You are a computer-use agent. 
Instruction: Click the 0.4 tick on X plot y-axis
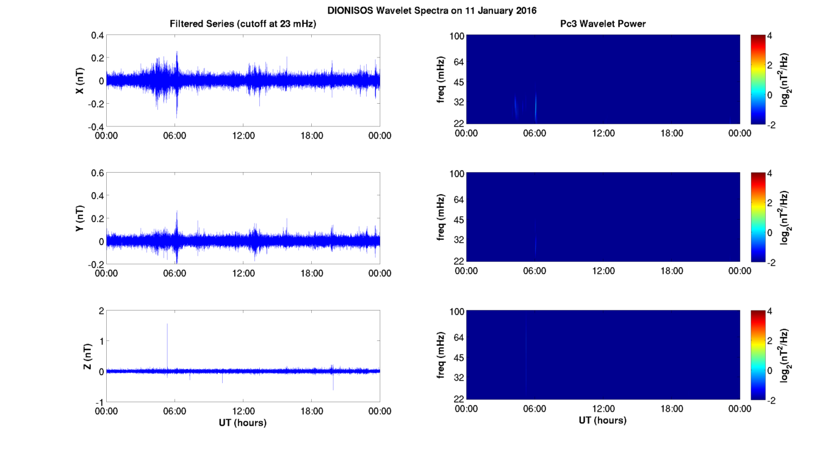tap(98, 35)
